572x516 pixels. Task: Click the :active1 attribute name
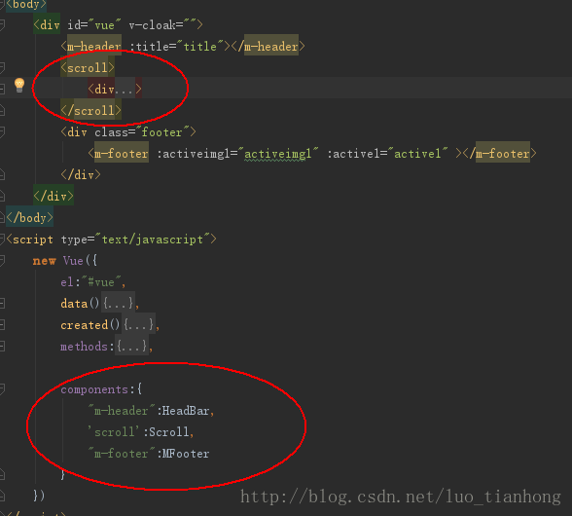pyautogui.click(x=357, y=154)
